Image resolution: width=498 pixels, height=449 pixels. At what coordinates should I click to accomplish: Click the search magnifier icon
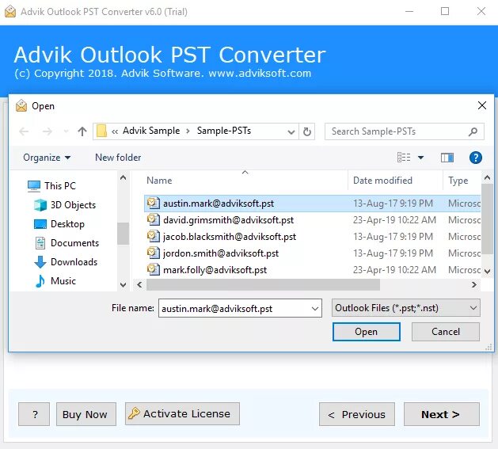pos(473,131)
